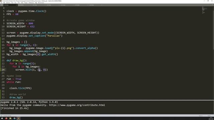Click "range(5)" on line 22

(x=28, y=64)
